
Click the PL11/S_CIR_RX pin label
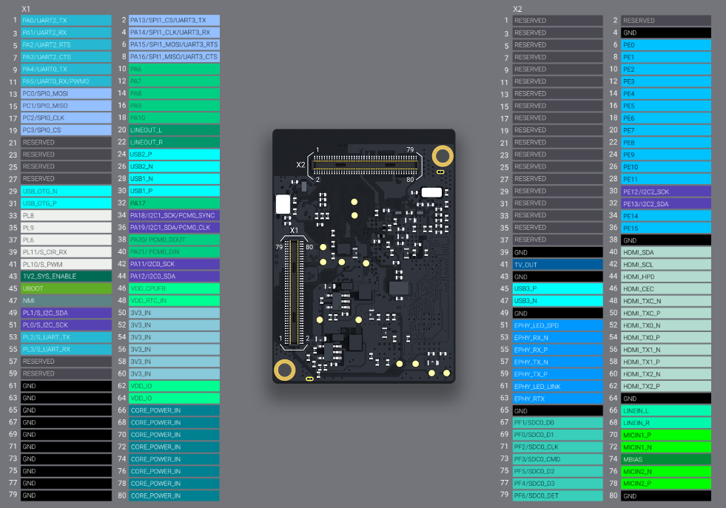[x=66, y=252]
